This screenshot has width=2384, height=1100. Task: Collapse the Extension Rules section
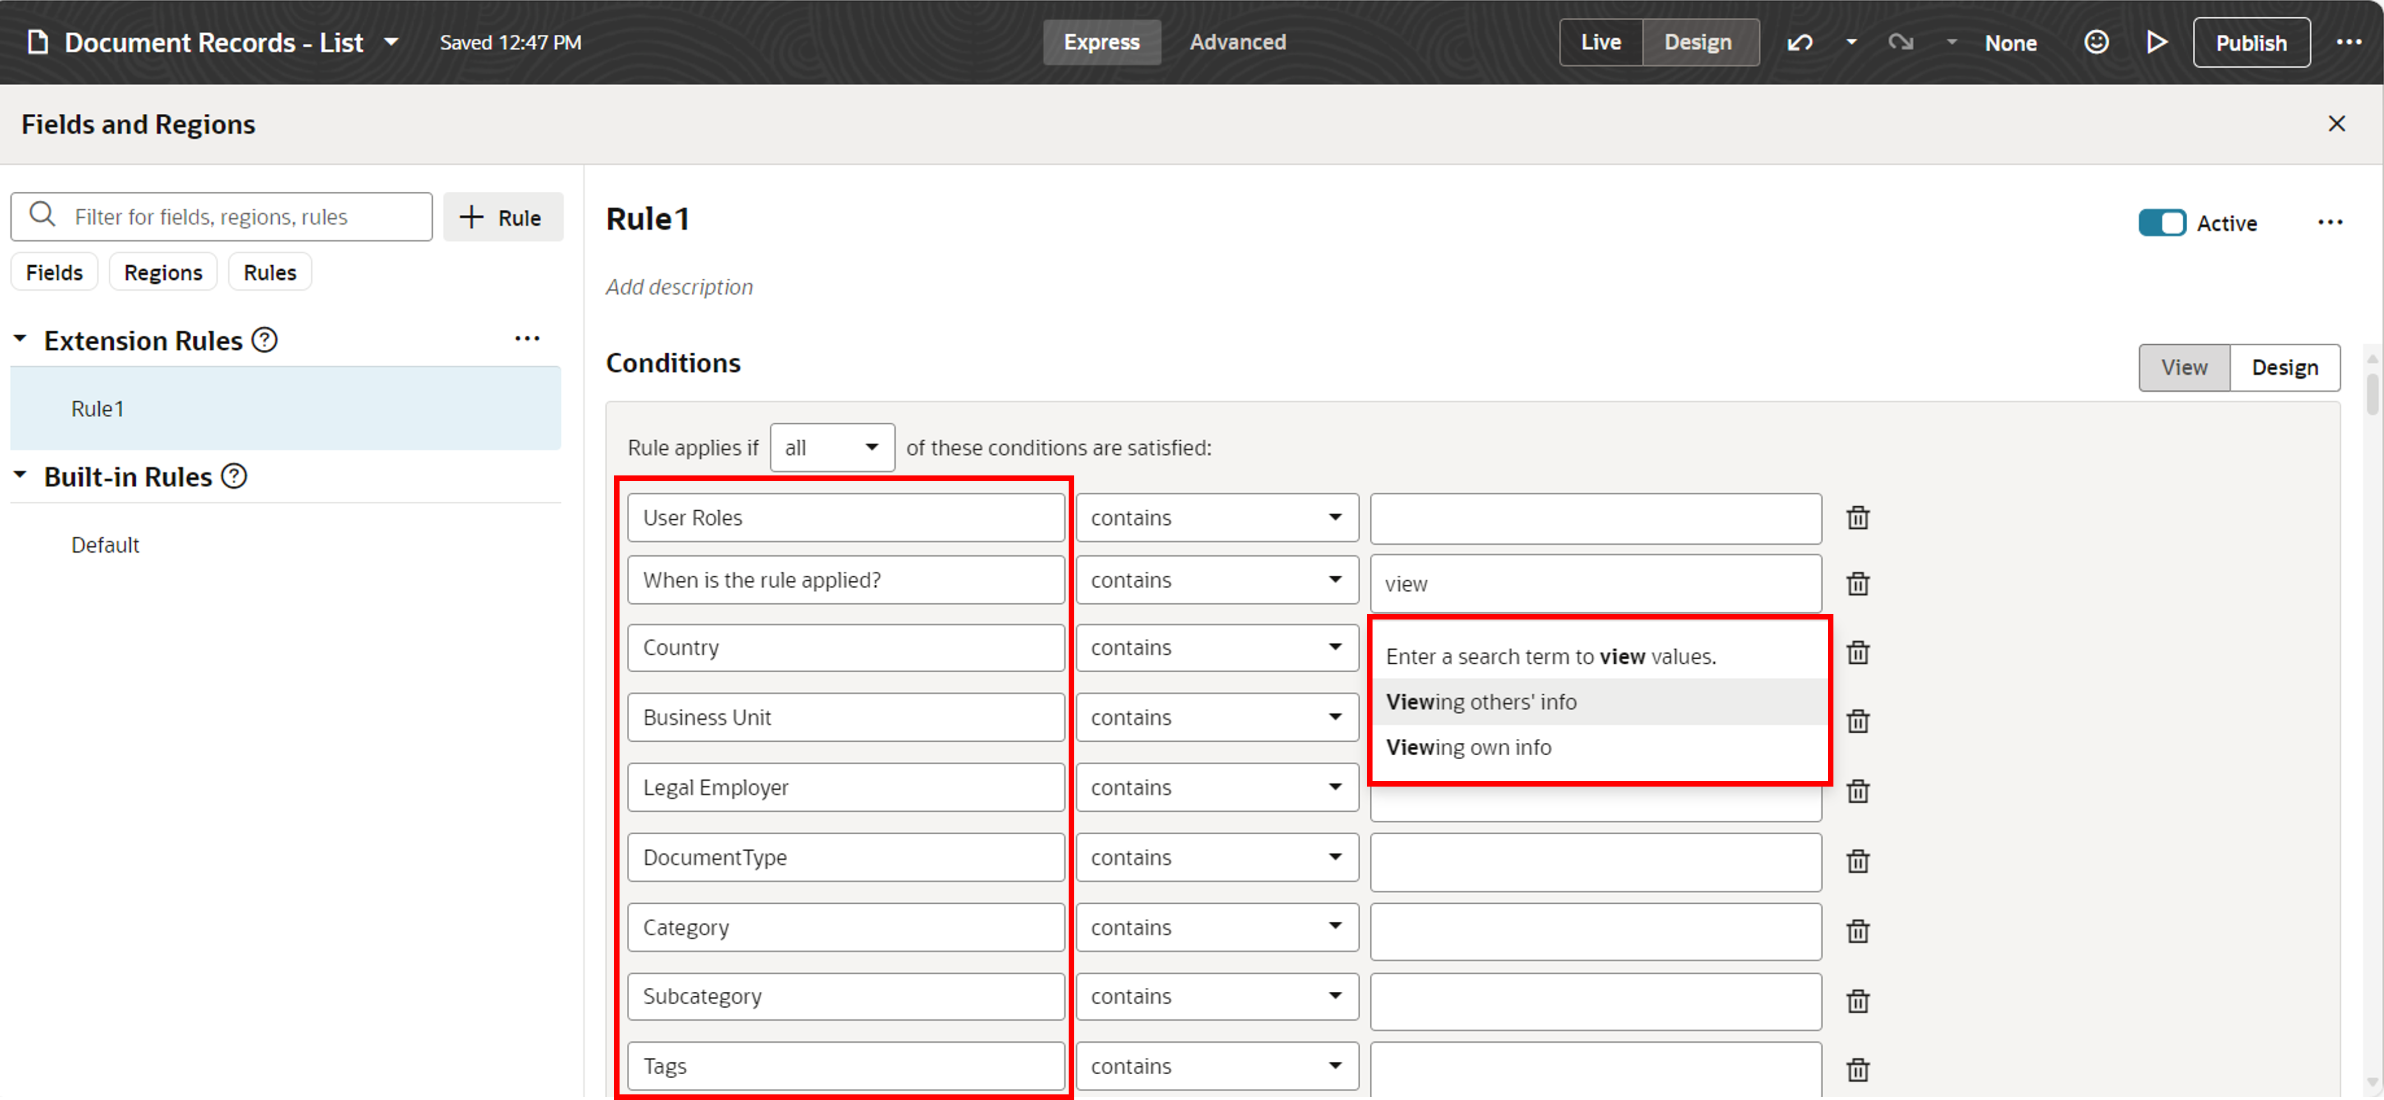[20, 340]
